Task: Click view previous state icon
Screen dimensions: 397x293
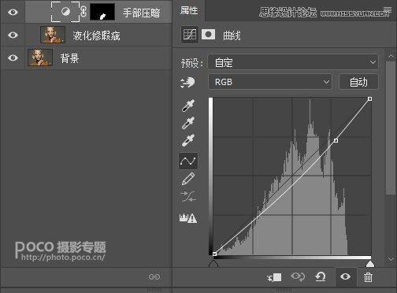Action: [x=298, y=276]
